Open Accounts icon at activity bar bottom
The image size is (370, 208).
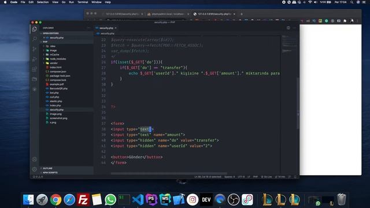[35, 159]
